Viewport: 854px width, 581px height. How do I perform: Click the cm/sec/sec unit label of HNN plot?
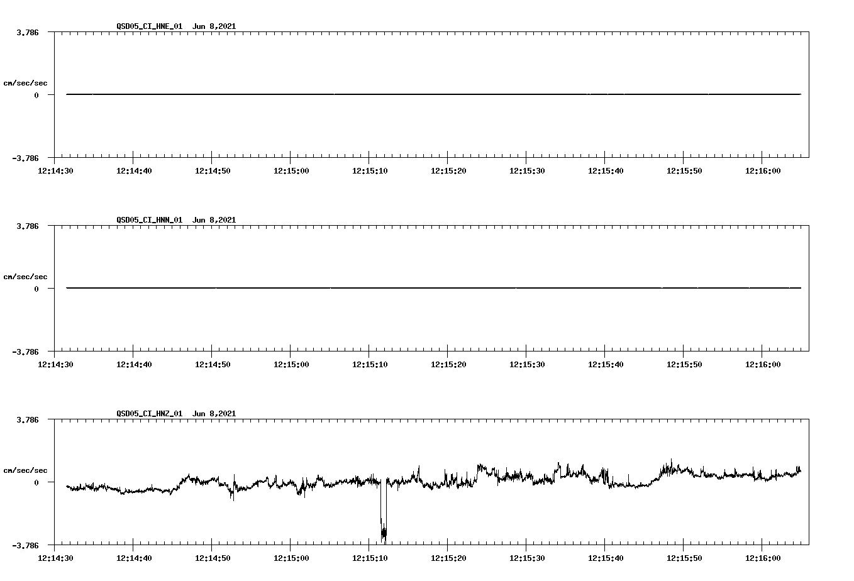click(25, 277)
